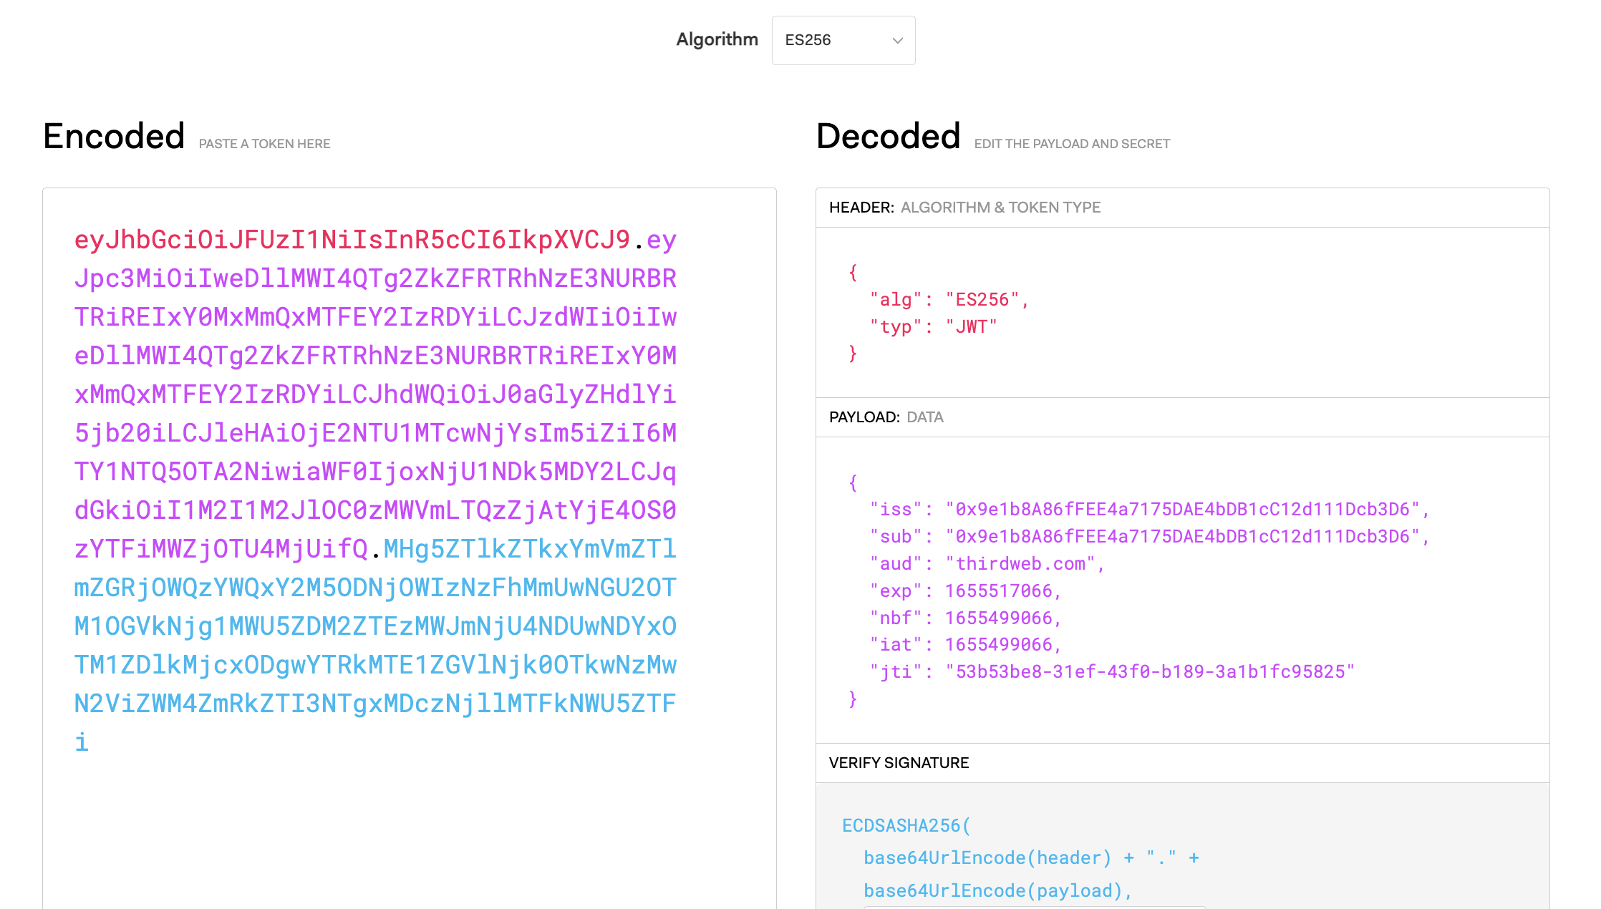
Task: Click the VERIFY SIGNATURE section header
Action: pos(899,763)
